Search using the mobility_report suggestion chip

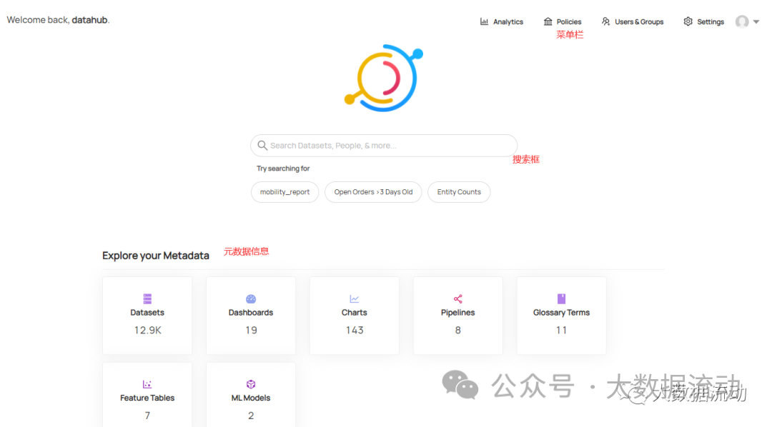click(284, 191)
